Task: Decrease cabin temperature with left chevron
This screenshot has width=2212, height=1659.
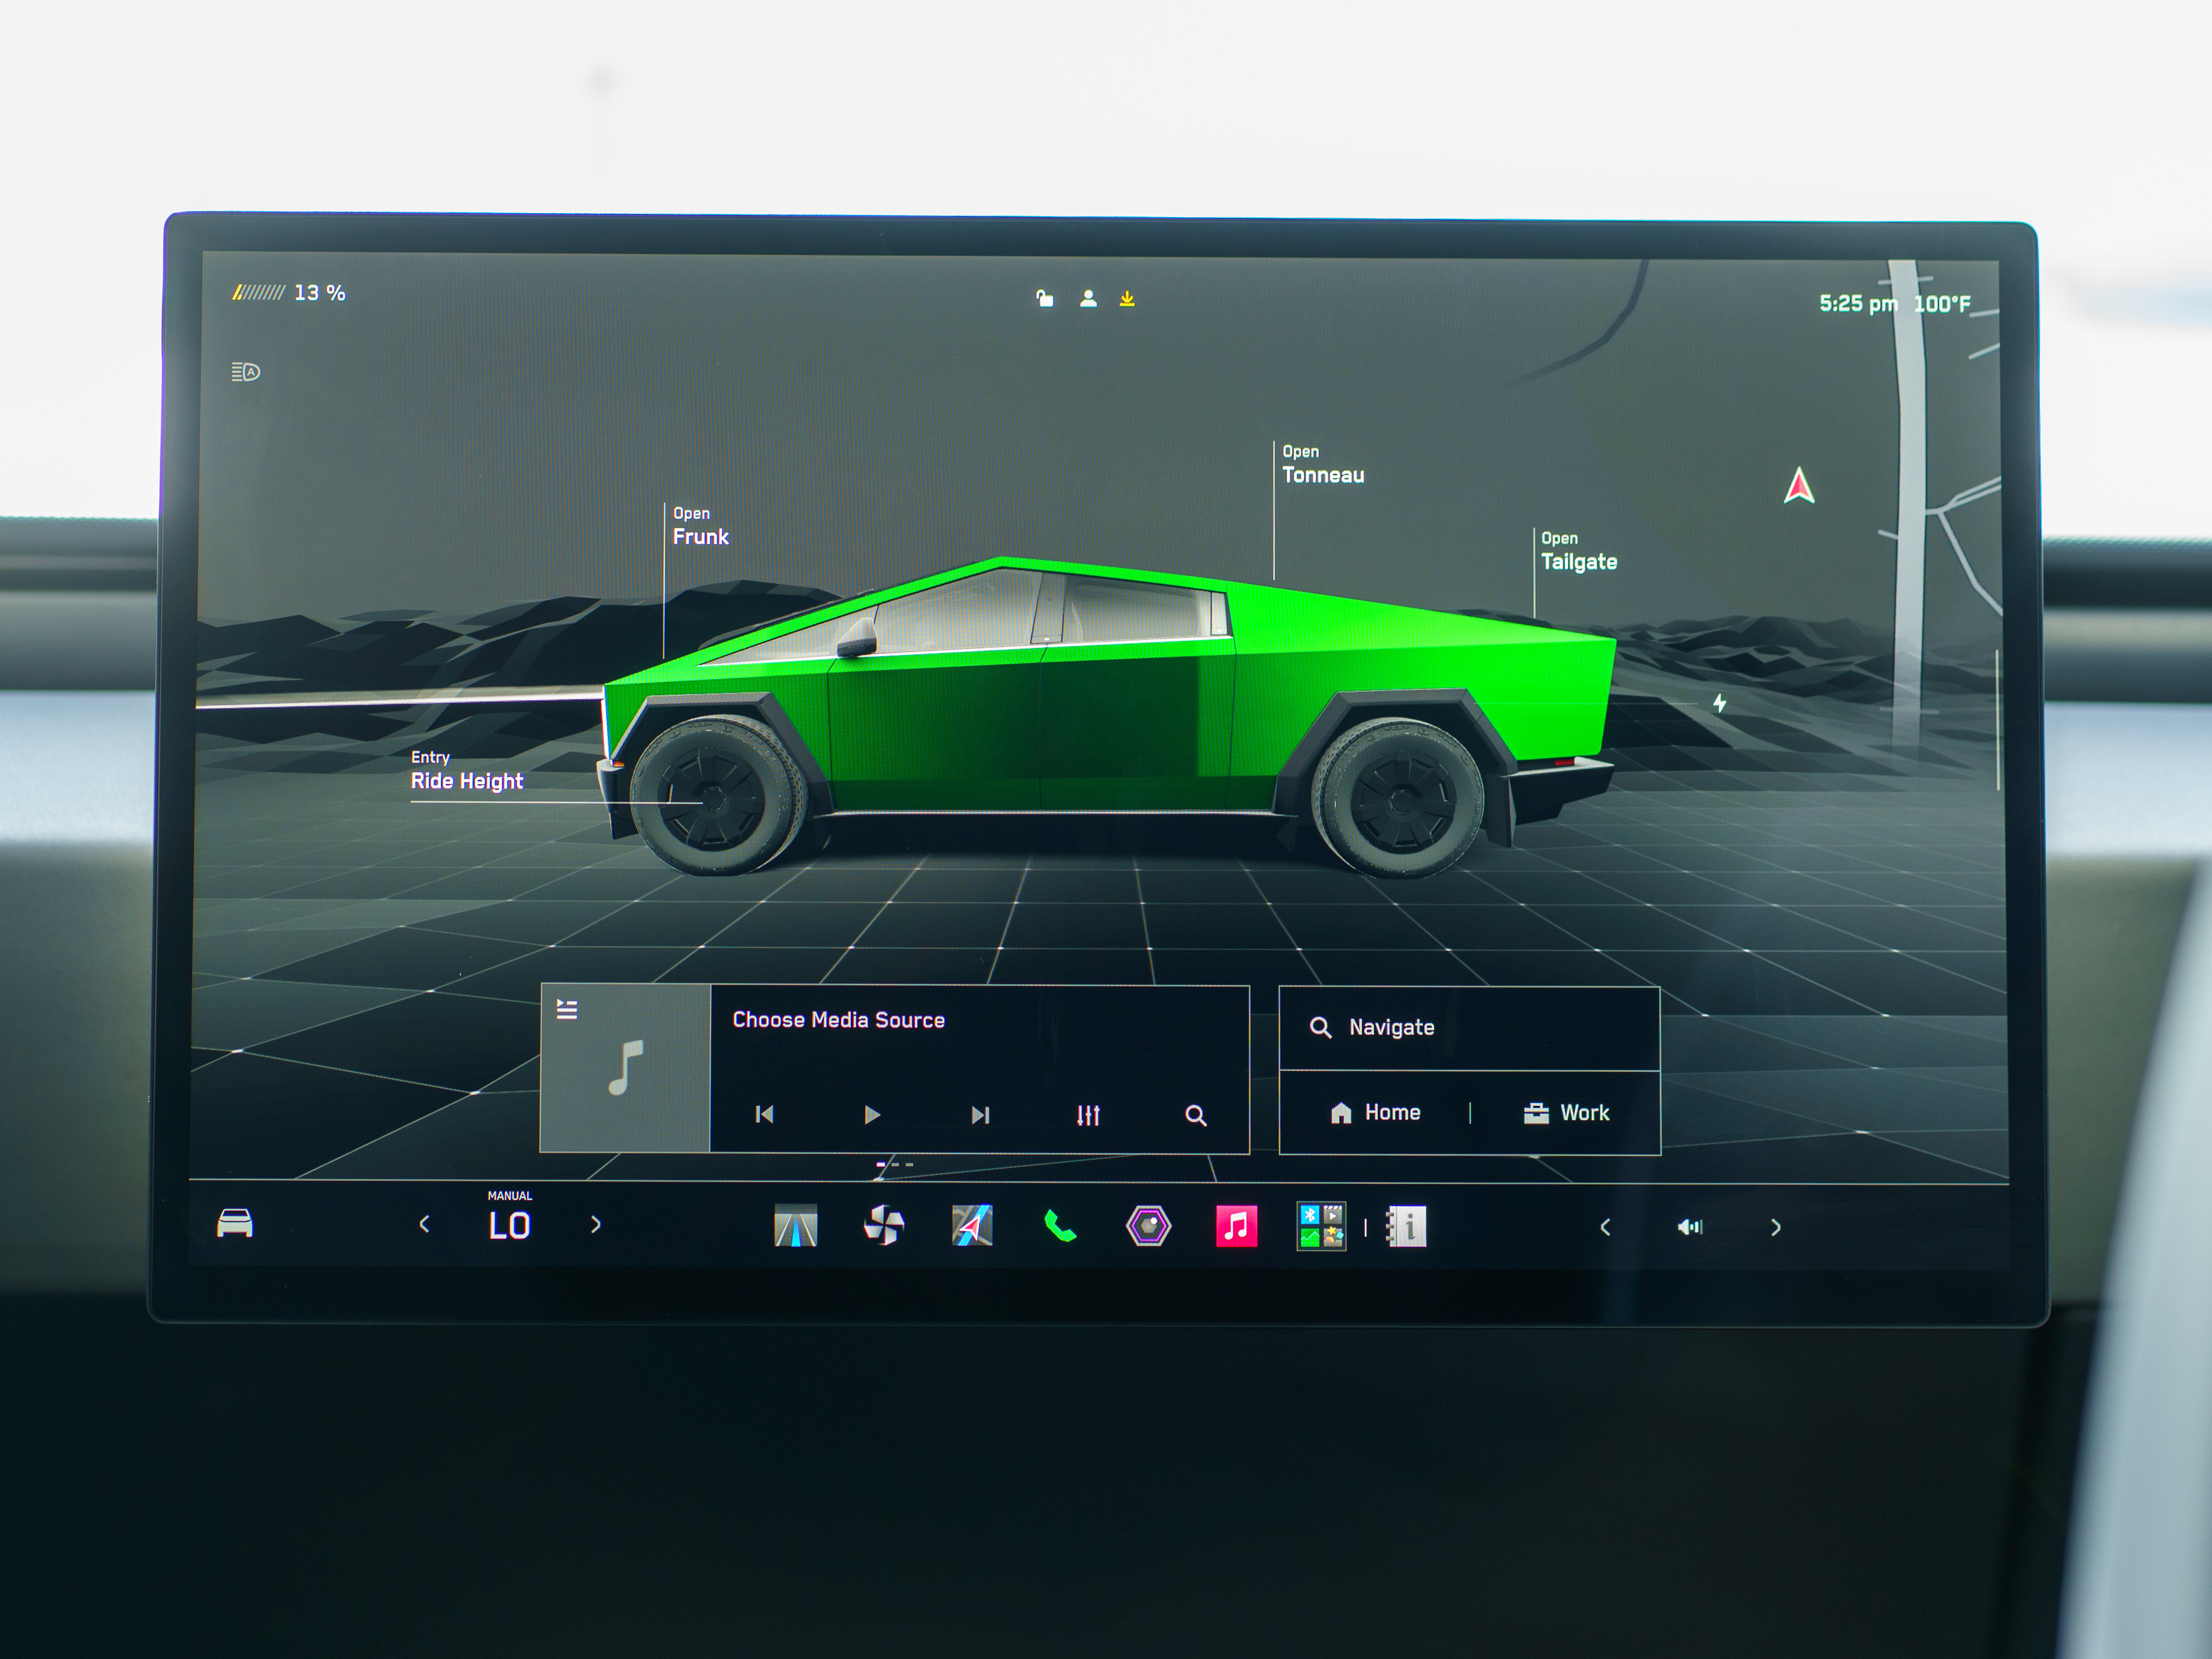Action: coord(424,1224)
